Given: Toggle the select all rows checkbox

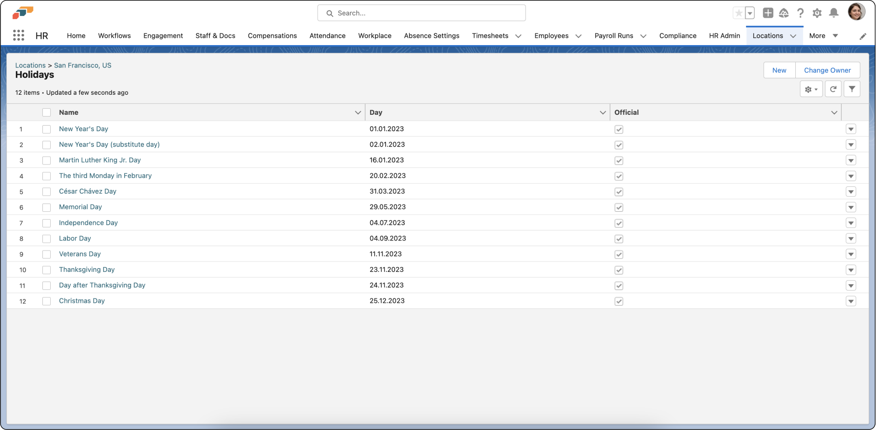Looking at the screenshot, I should pyautogui.click(x=47, y=113).
